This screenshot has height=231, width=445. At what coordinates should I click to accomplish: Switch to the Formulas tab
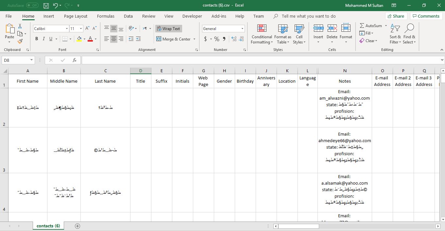pyautogui.click(x=106, y=16)
